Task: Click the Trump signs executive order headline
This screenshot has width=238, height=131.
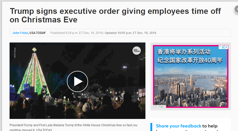Action: (115, 15)
